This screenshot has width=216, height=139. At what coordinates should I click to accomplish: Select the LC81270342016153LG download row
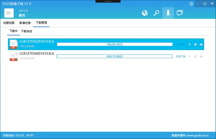tap(106, 56)
